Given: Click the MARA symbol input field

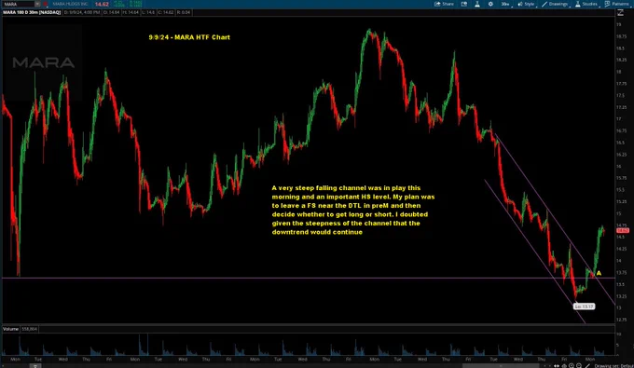Looking at the screenshot, I should pyautogui.click(x=19, y=4).
